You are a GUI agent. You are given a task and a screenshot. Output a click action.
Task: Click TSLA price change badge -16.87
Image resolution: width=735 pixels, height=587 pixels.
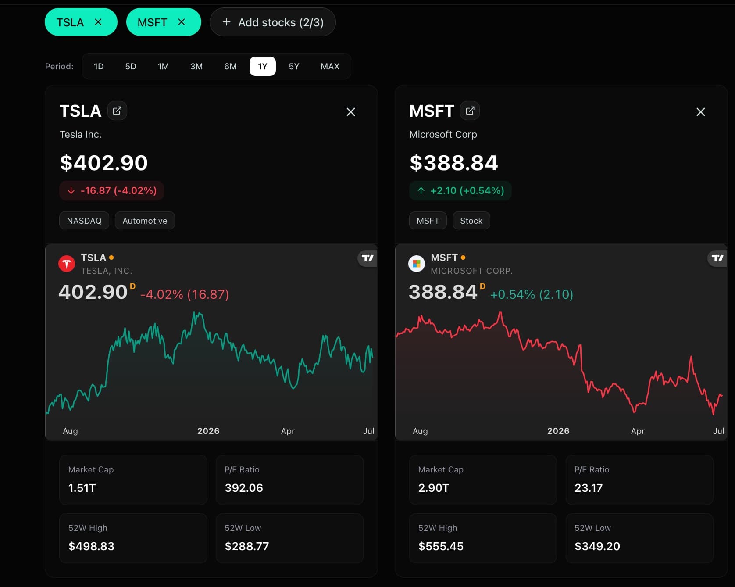[112, 190]
